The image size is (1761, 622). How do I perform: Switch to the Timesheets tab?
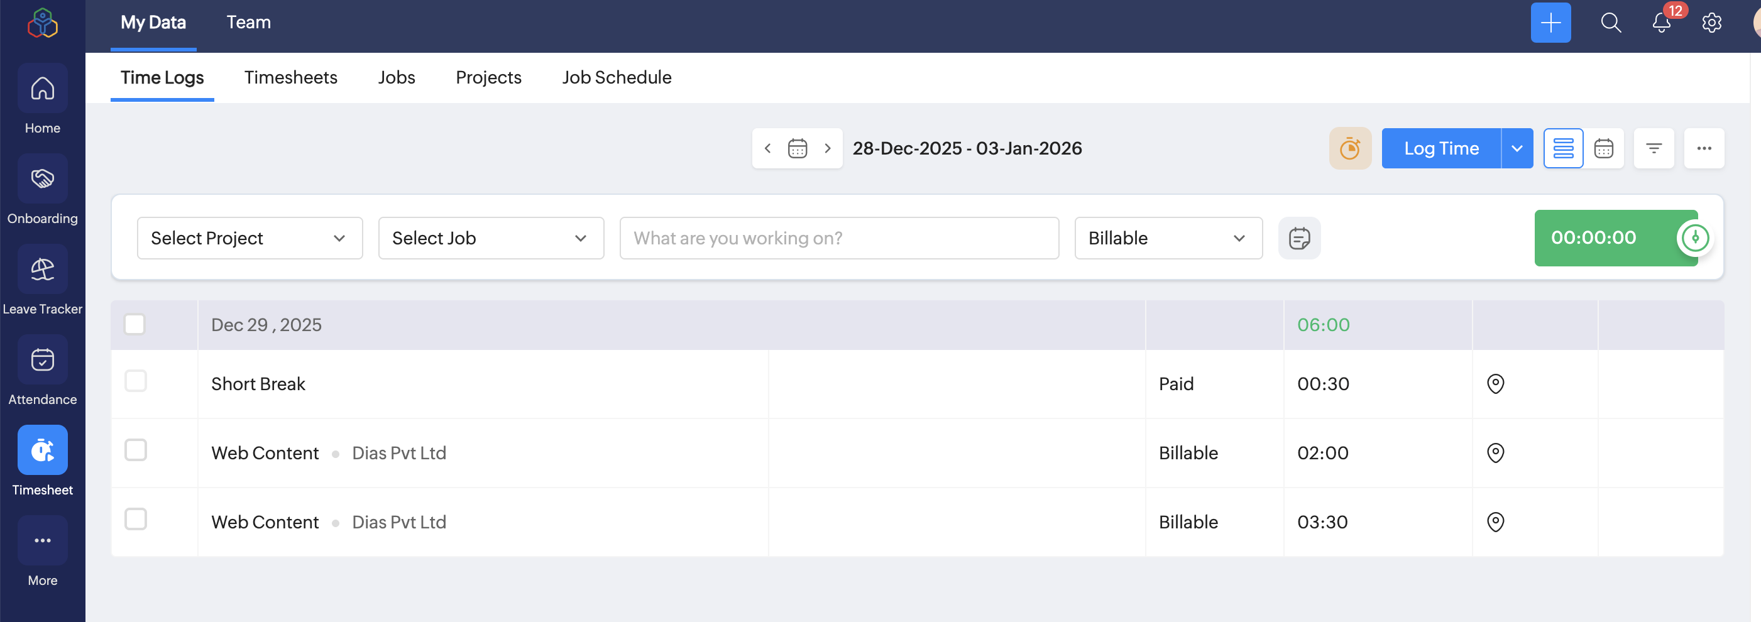(x=290, y=78)
